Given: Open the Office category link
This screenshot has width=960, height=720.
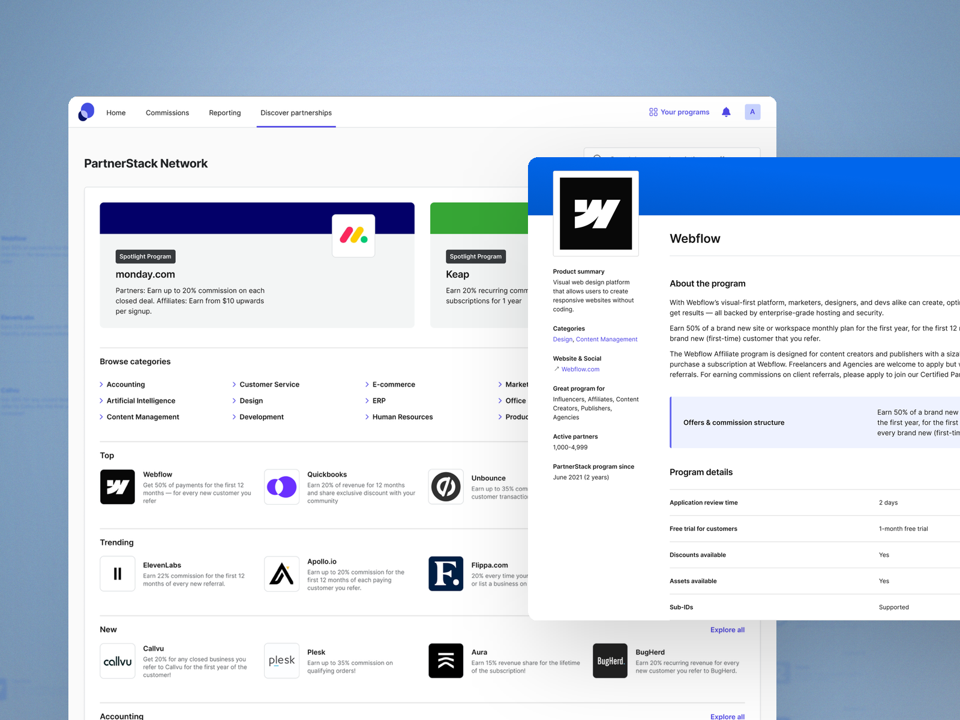Looking at the screenshot, I should pos(515,401).
